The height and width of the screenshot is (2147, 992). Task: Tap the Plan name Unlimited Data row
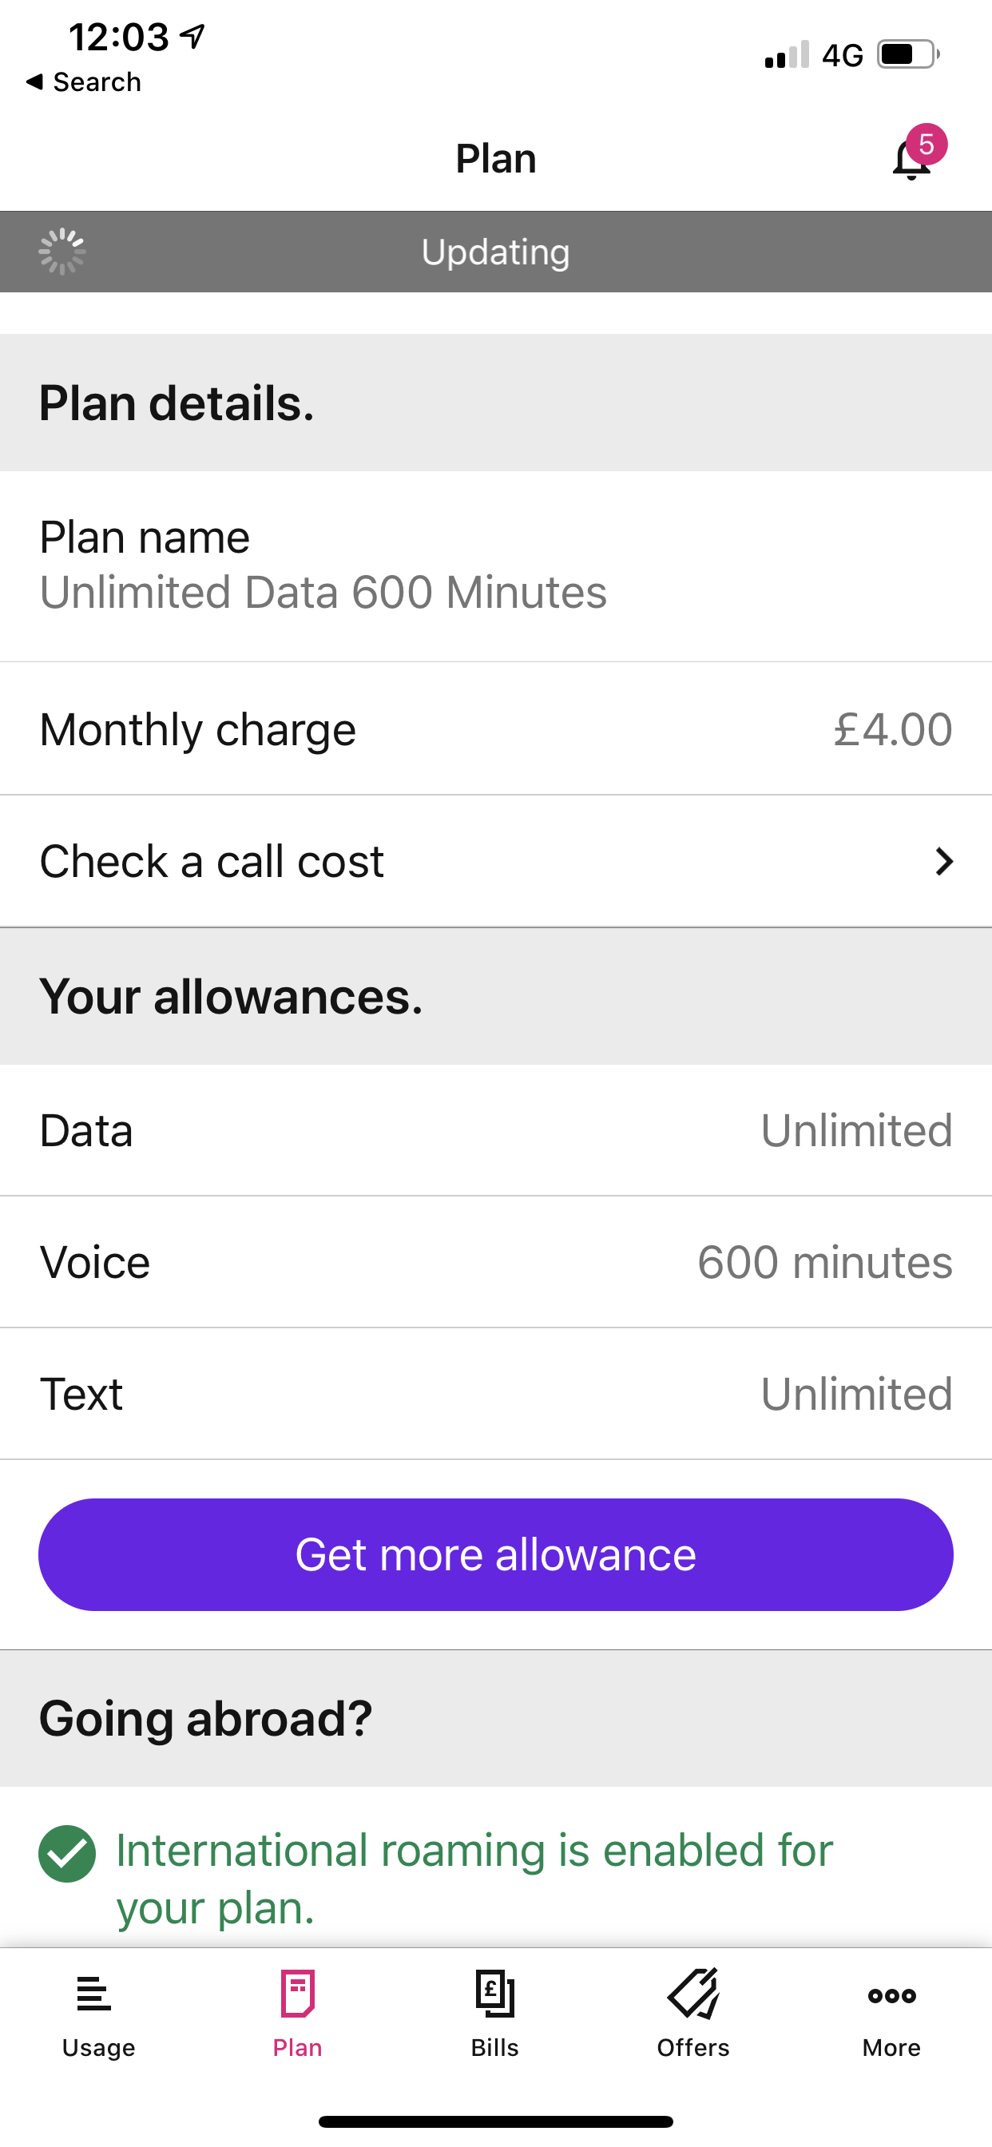point(496,566)
